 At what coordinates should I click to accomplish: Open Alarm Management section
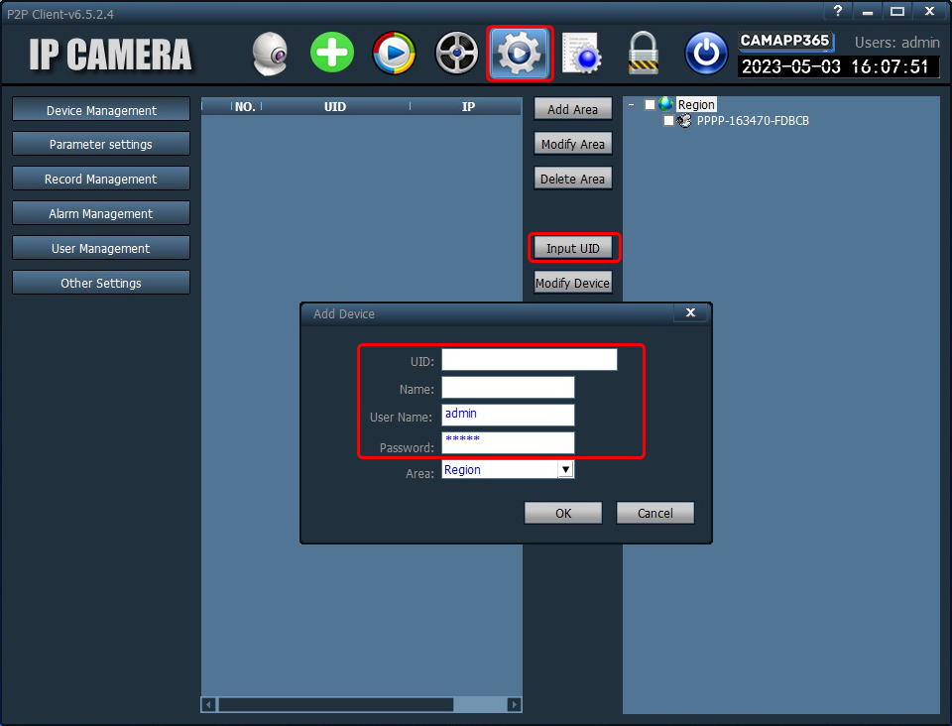pos(101,213)
